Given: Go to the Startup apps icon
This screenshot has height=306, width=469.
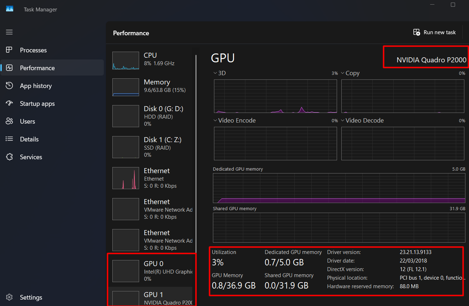Looking at the screenshot, I should pos(9,104).
